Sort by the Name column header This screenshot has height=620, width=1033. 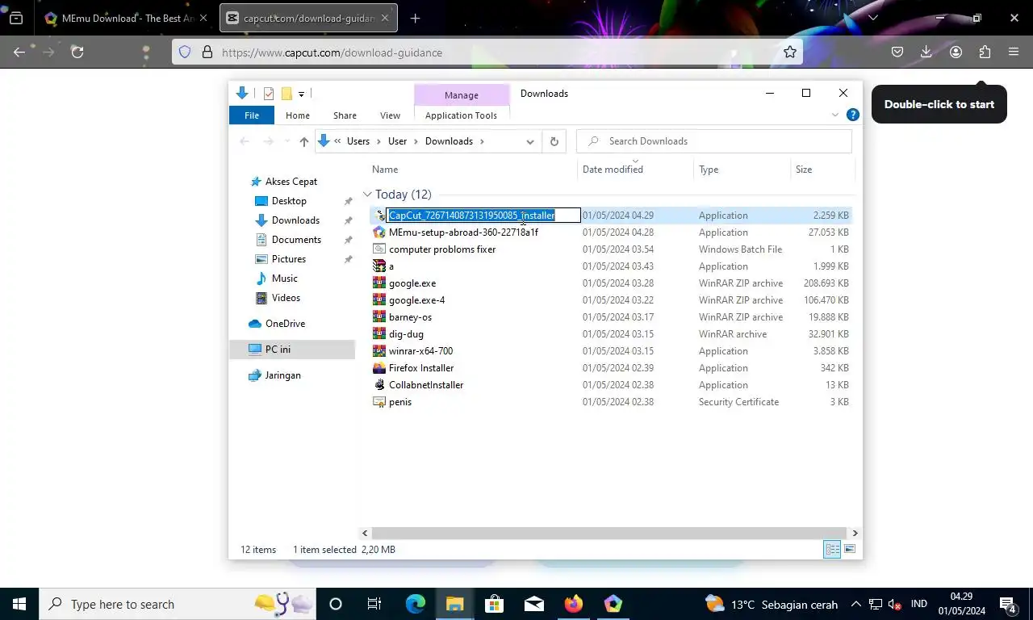point(385,170)
